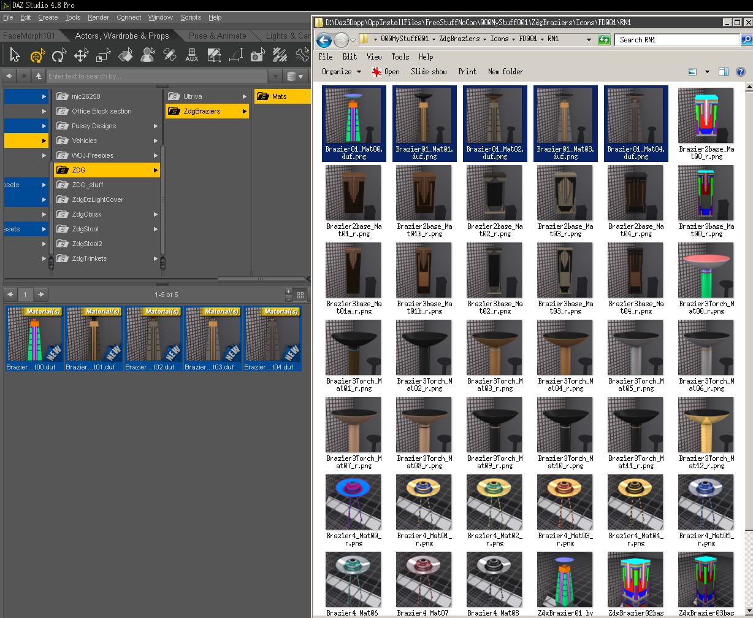
Task: Expand WDJ-Freebies folder arrow
Action: coord(156,155)
